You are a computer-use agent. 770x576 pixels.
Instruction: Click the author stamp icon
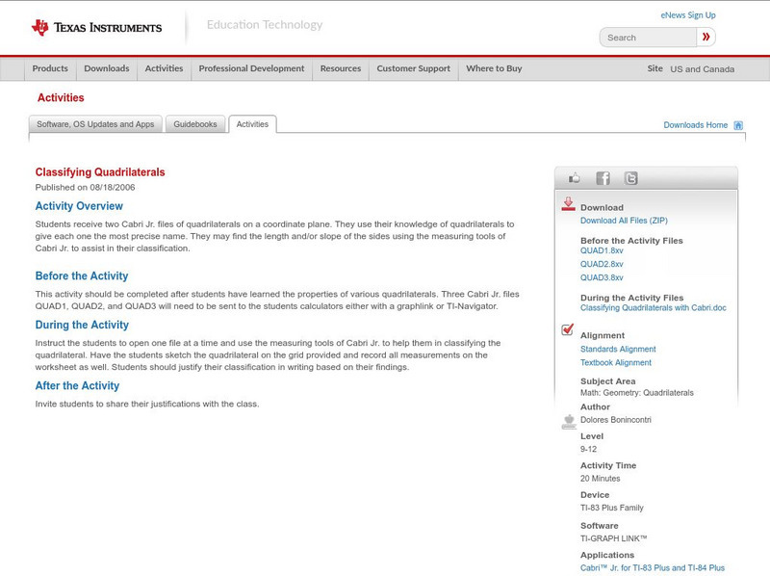pos(569,422)
